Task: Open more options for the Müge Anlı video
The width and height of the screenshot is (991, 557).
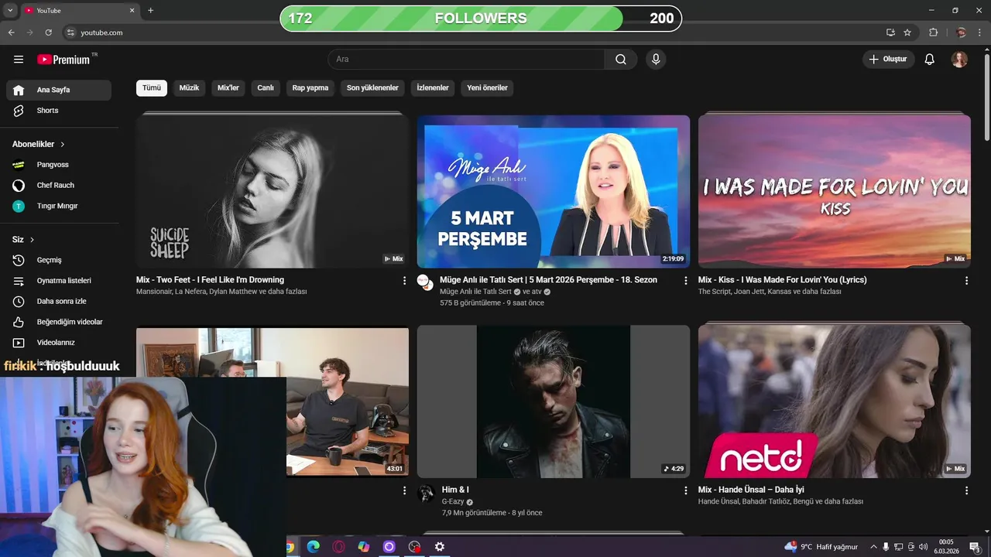Action: click(x=685, y=281)
